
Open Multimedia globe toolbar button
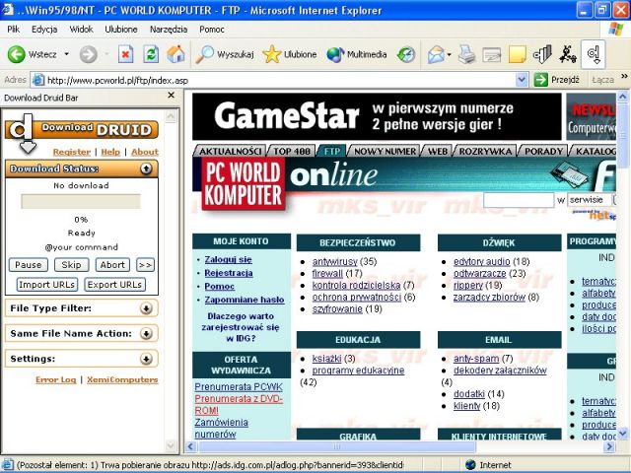(357, 54)
